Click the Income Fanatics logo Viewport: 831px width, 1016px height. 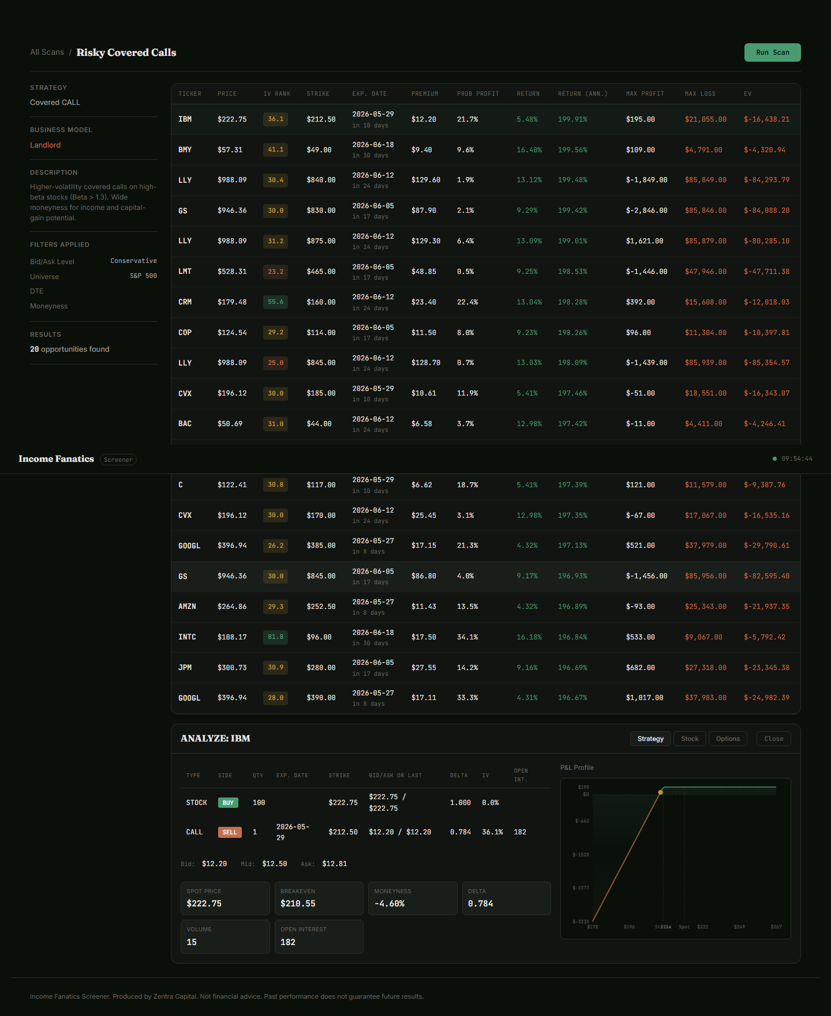(56, 459)
